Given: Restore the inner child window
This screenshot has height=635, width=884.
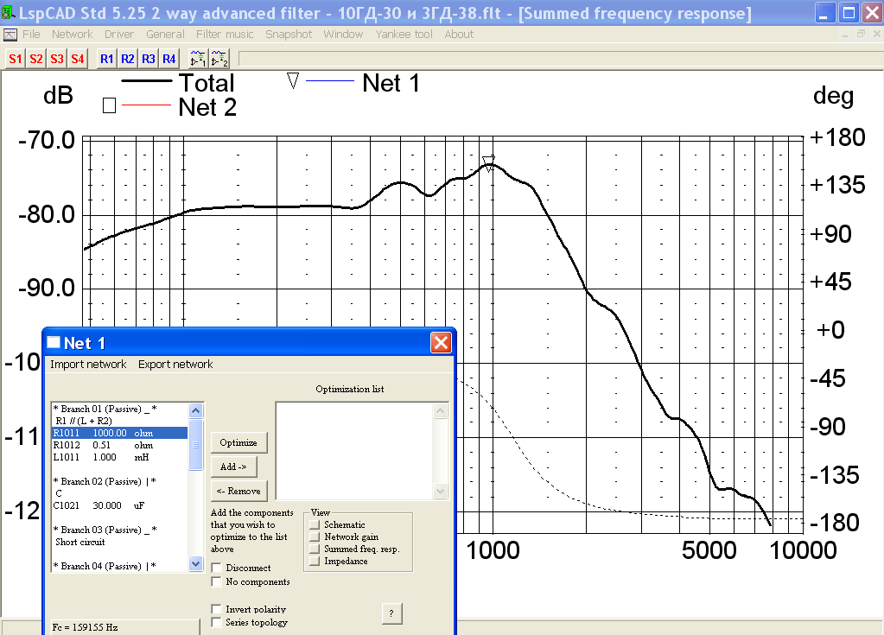Looking at the screenshot, I should point(861,34).
